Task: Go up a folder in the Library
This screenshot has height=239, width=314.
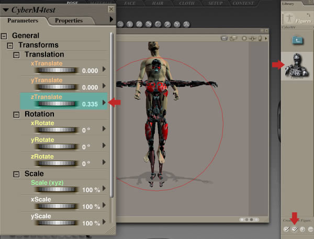Action: pos(298,40)
